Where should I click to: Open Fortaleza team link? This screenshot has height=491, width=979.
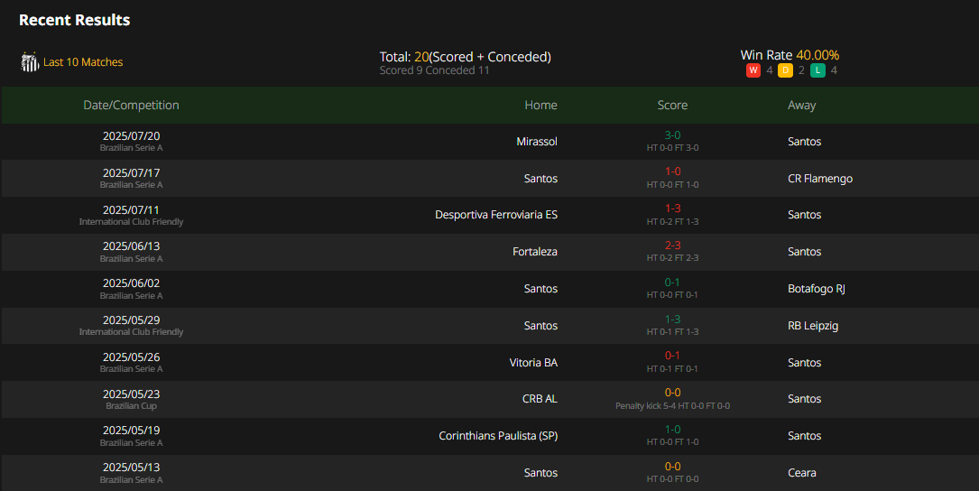tap(535, 251)
